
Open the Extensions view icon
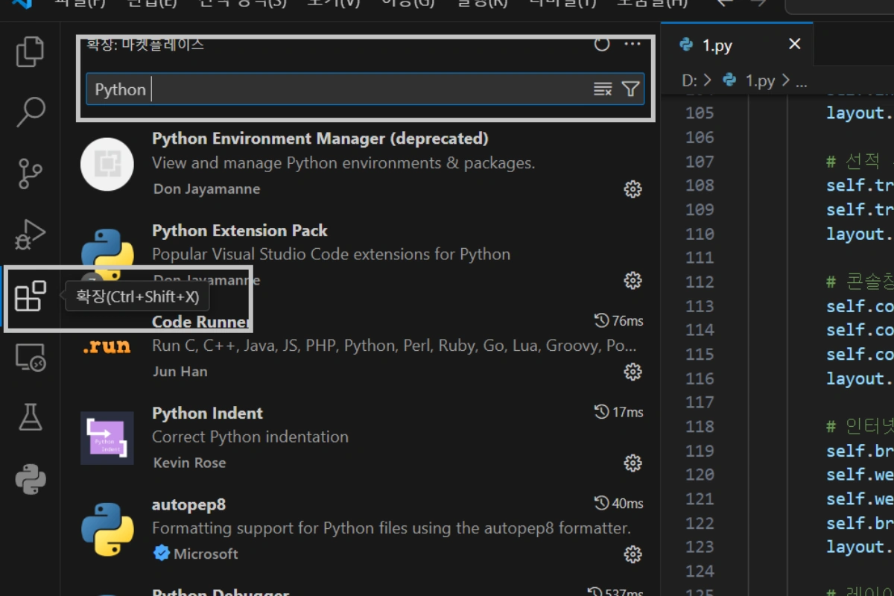(x=31, y=297)
